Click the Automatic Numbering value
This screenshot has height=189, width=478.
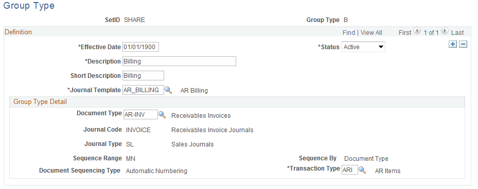coord(156,171)
